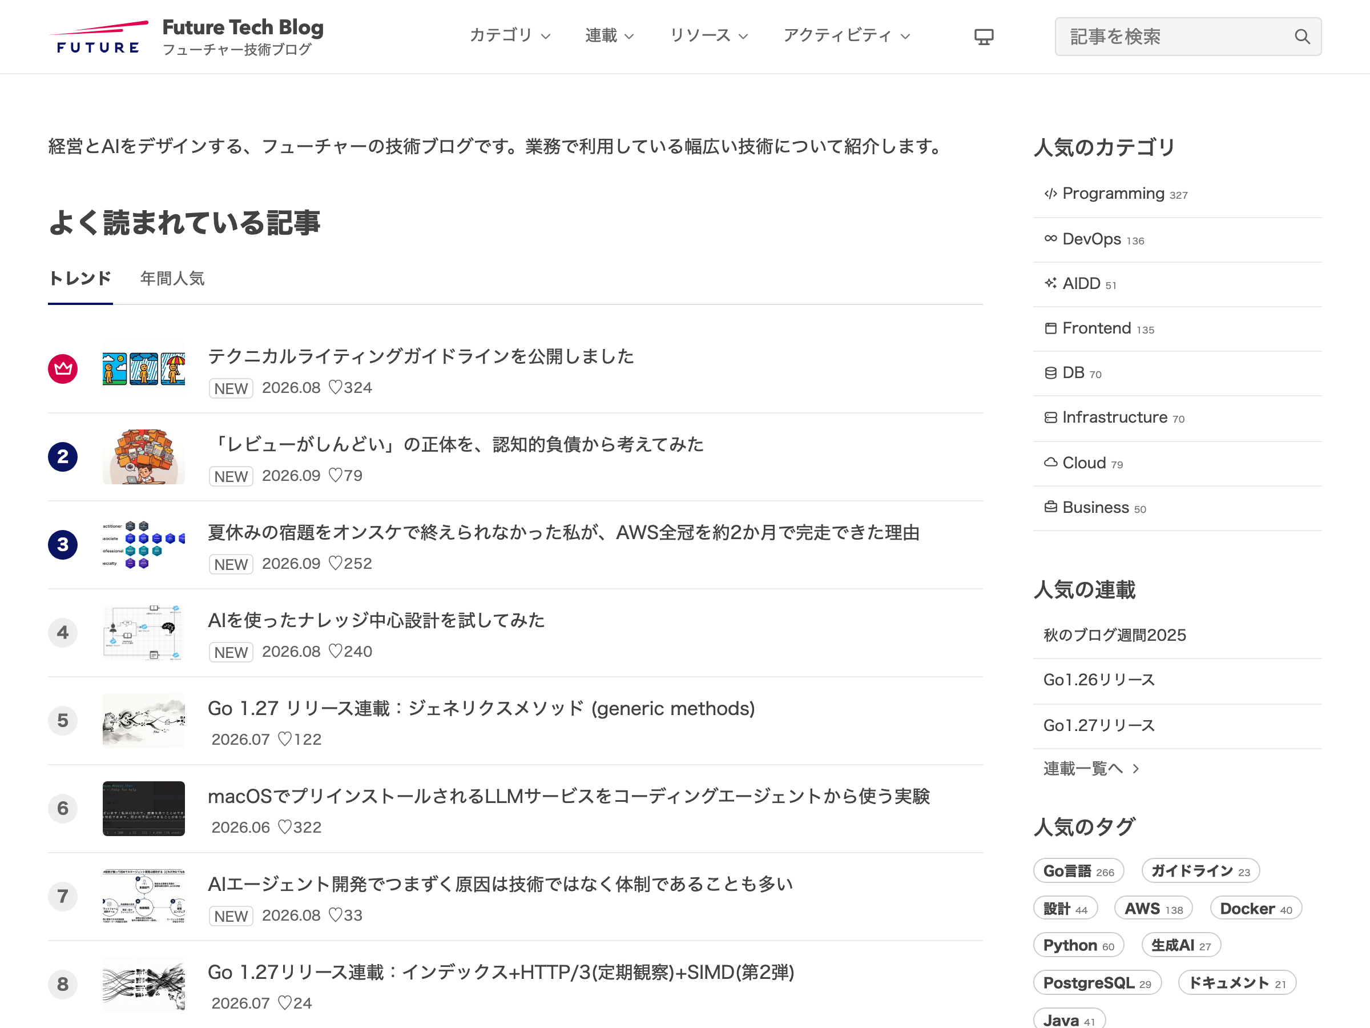This screenshot has width=1370, height=1028.
Task: Focus the 記事を検索 search field
Action: click(1188, 37)
